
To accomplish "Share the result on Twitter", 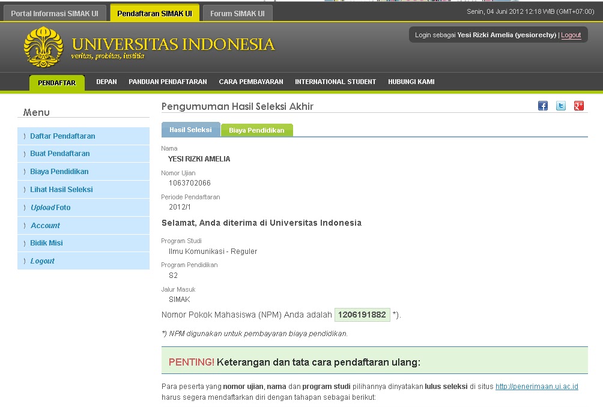I will [561, 106].
